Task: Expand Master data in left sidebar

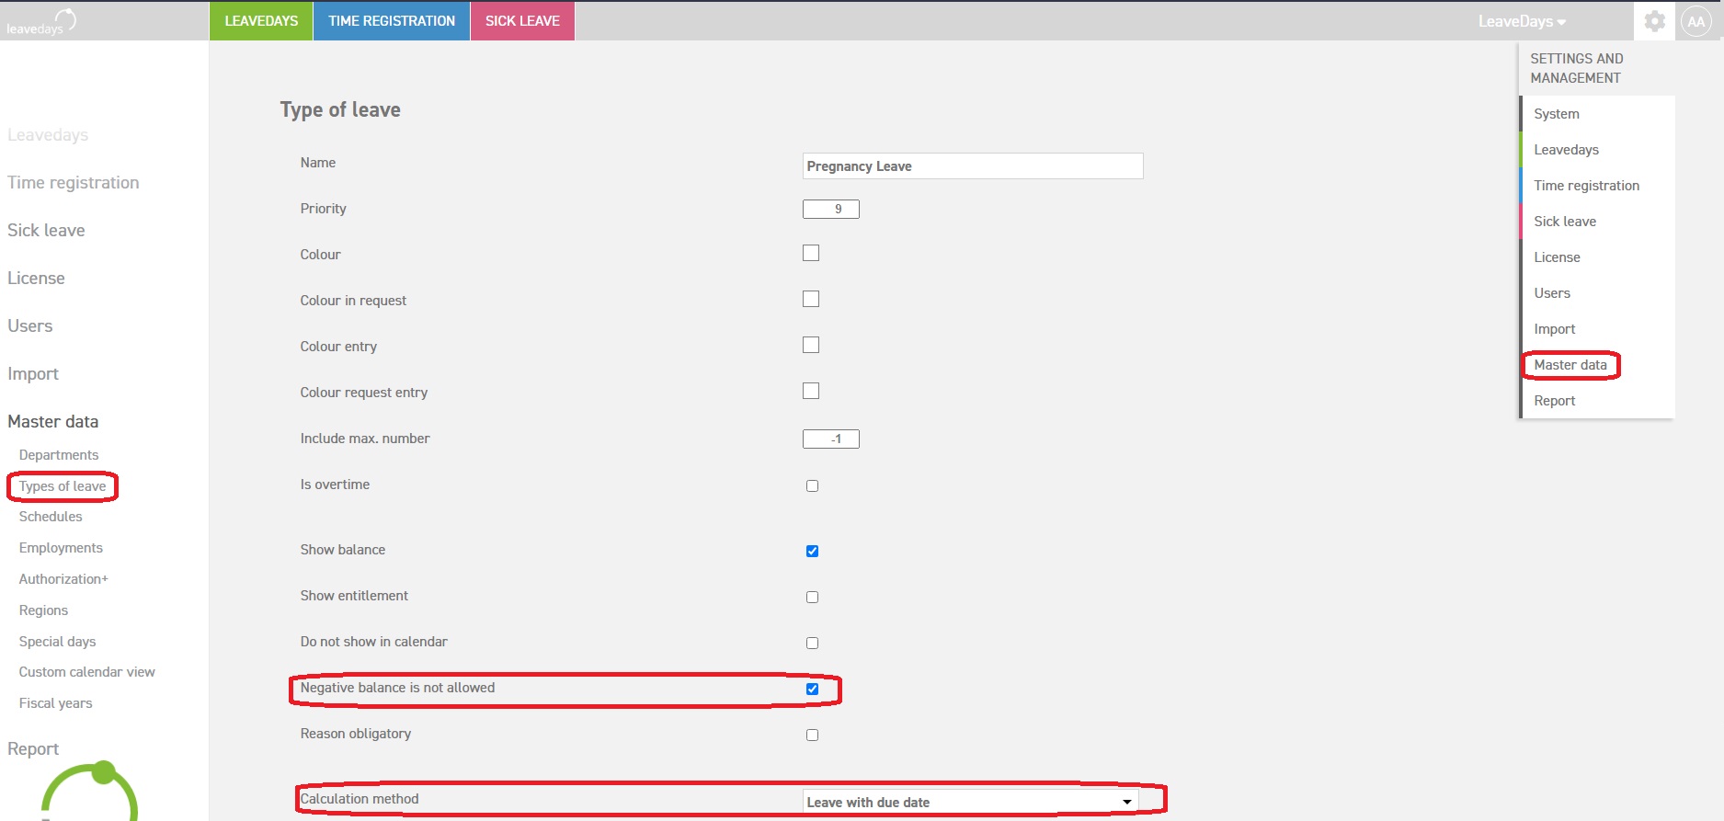Action: click(53, 421)
